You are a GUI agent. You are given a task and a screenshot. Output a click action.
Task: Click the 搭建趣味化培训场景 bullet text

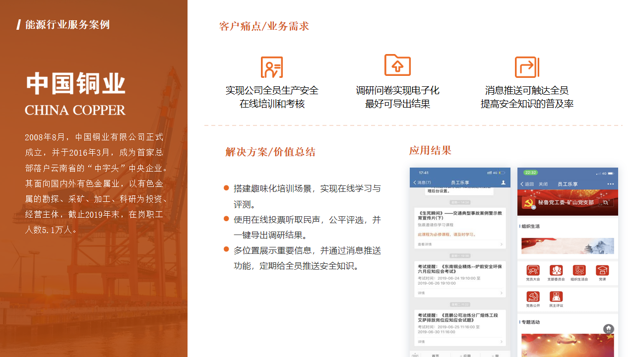pyautogui.click(x=307, y=196)
